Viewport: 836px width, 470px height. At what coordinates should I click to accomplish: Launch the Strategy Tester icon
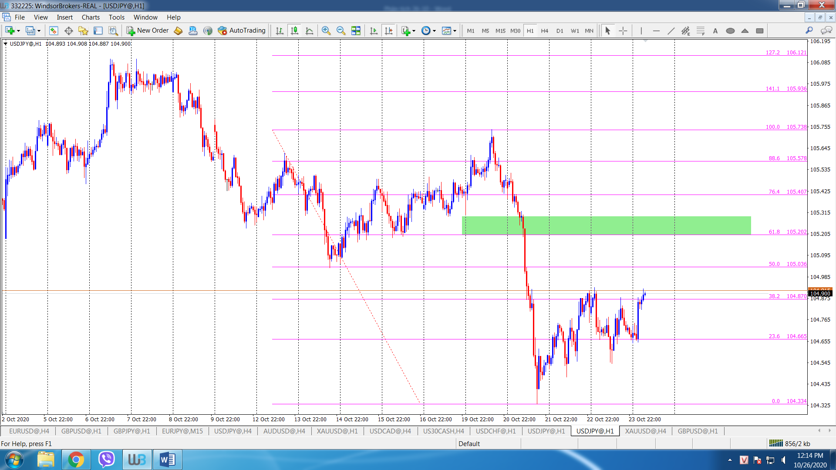(113, 30)
